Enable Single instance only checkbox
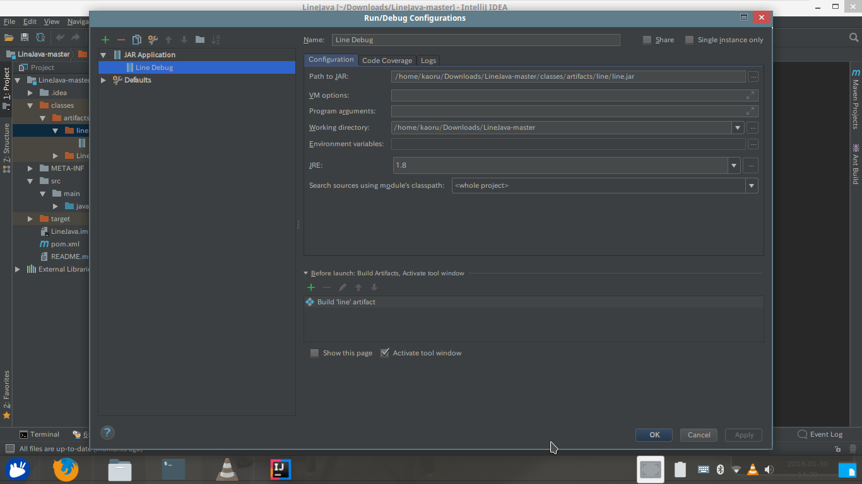This screenshot has height=484, width=862. click(x=689, y=40)
